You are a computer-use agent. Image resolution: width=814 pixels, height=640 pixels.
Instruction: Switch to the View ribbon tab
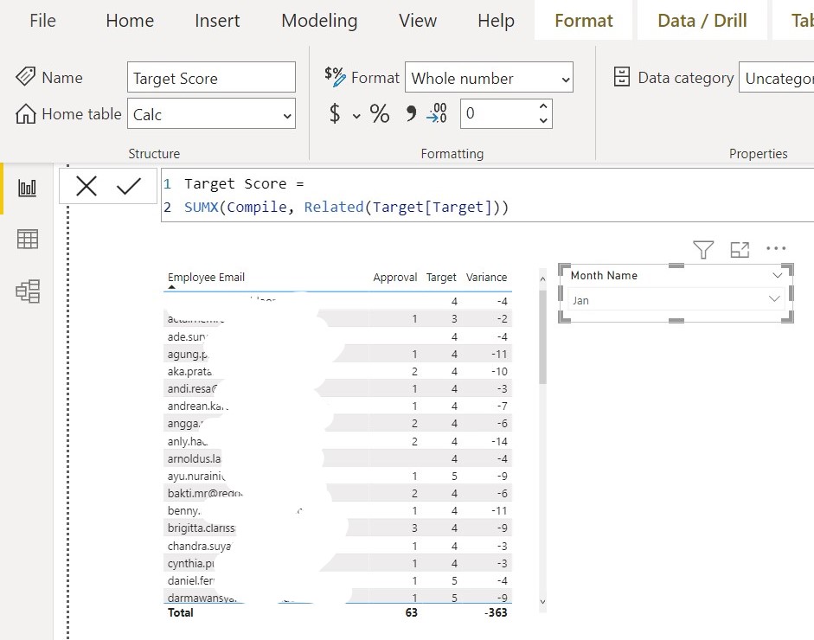click(x=418, y=20)
